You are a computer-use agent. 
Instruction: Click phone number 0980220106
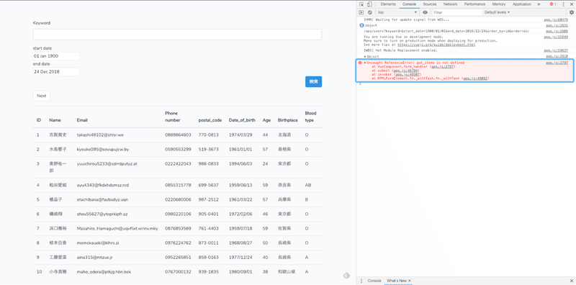(178, 214)
